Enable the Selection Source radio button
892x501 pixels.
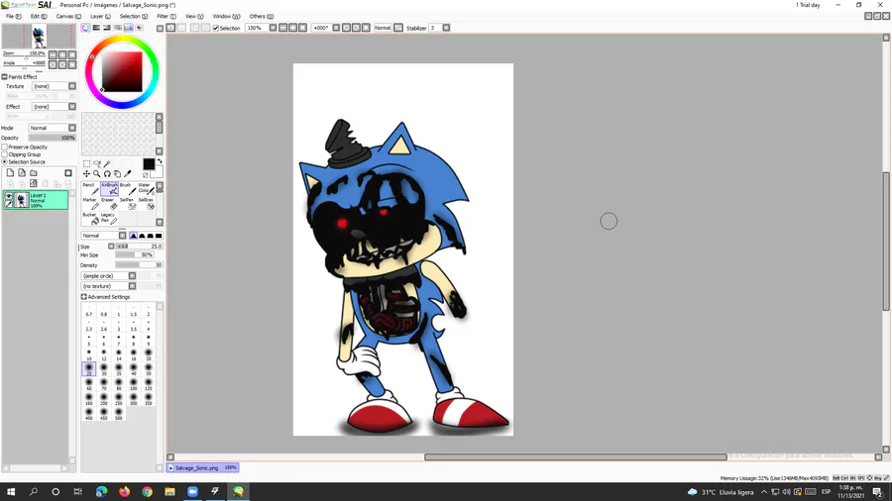pyautogui.click(x=5, y=162)
